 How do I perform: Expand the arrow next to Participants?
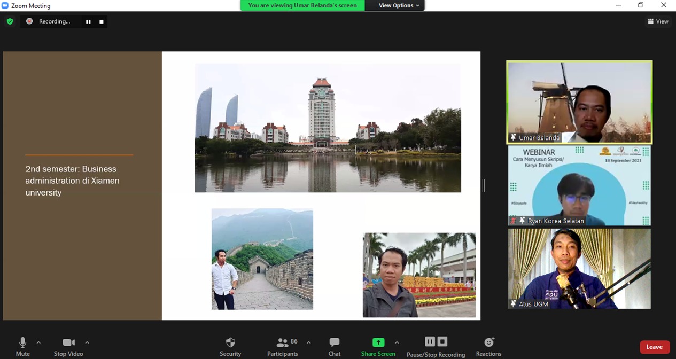tap(309, 342)
